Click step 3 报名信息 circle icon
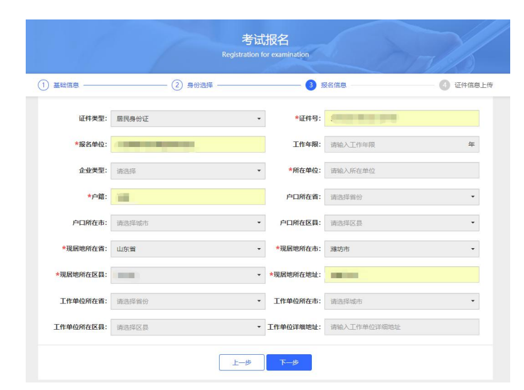 tap(310, 85)
